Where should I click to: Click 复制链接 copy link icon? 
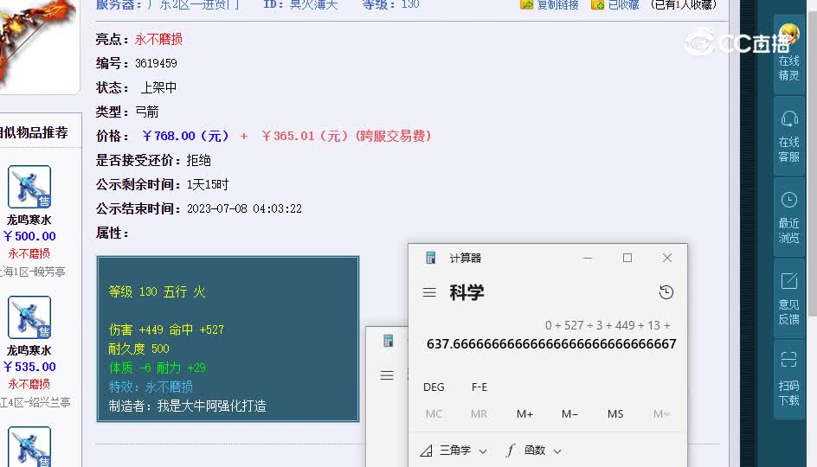click(527, 4)
